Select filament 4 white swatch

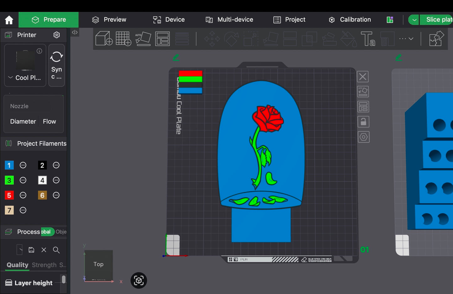(42, 180)
